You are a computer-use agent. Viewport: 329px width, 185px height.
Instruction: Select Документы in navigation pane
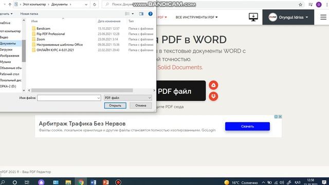[x=10, y=43]
